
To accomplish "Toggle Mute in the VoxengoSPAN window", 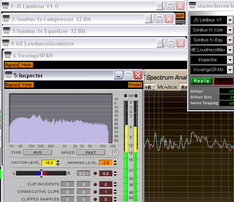I will coord(26,65).
